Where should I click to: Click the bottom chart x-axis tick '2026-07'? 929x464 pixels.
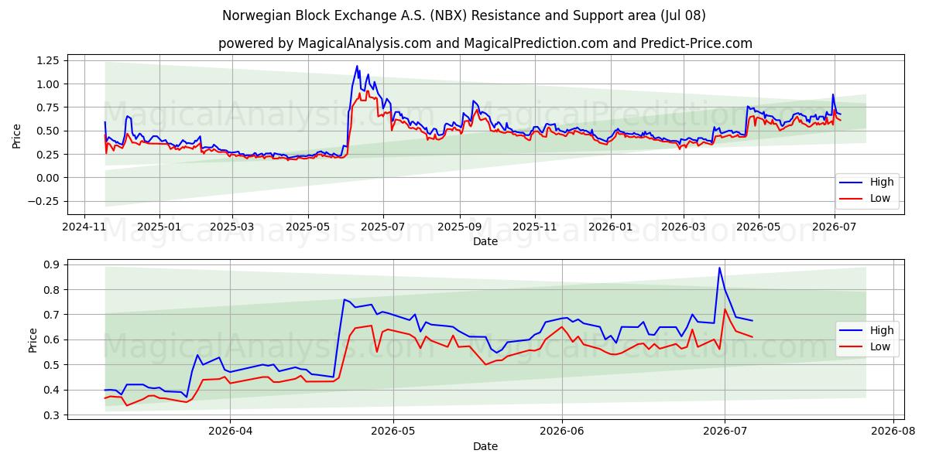(724, 432)
